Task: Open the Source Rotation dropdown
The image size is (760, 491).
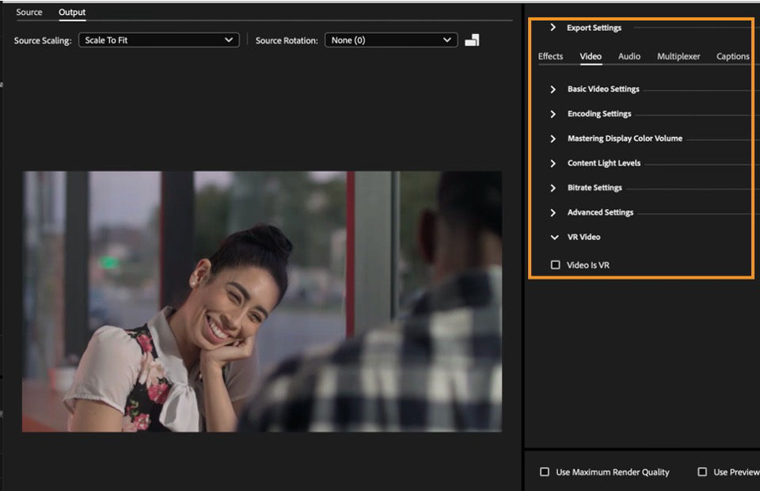Action: 391,40
